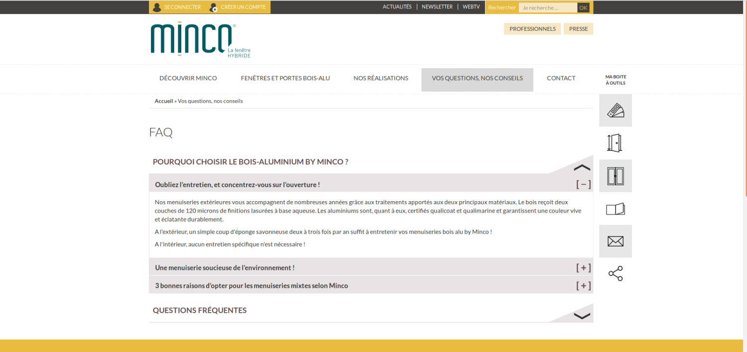The height and width of the screenshot is (352, 747).
Task: Open the Contact menu item
Action: point(561,78)
